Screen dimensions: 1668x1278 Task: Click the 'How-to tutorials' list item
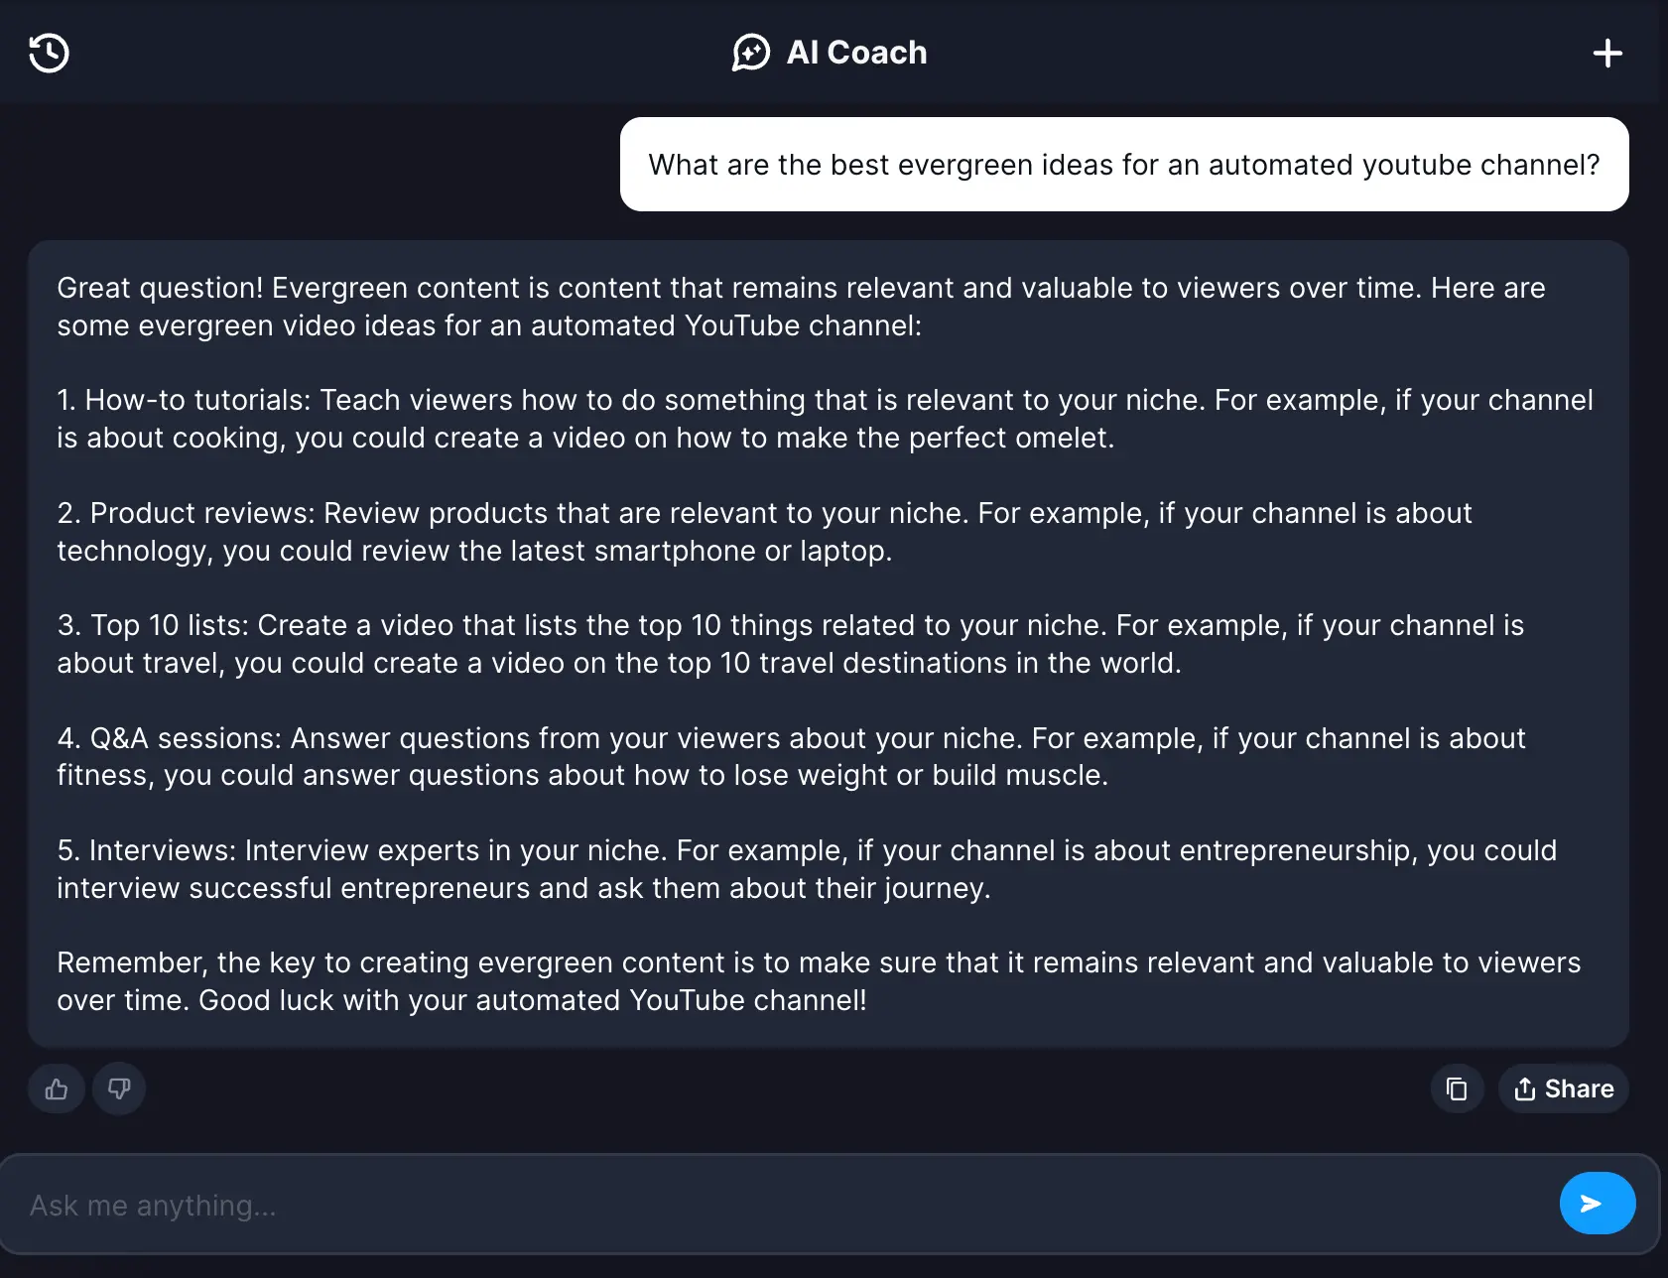coord(824,419)
